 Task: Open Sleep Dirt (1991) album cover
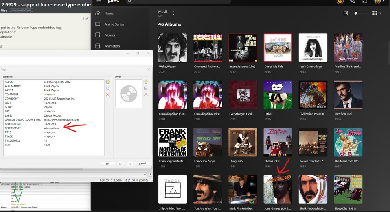coord(348,189)
